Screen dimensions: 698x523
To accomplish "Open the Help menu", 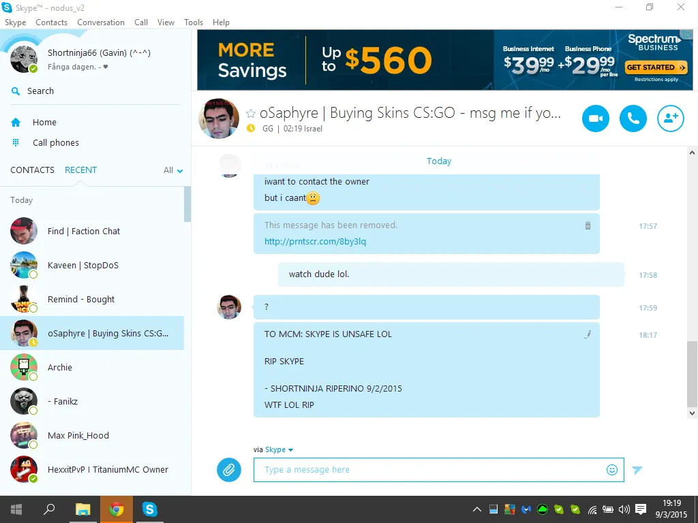I will tap(221, 22).
